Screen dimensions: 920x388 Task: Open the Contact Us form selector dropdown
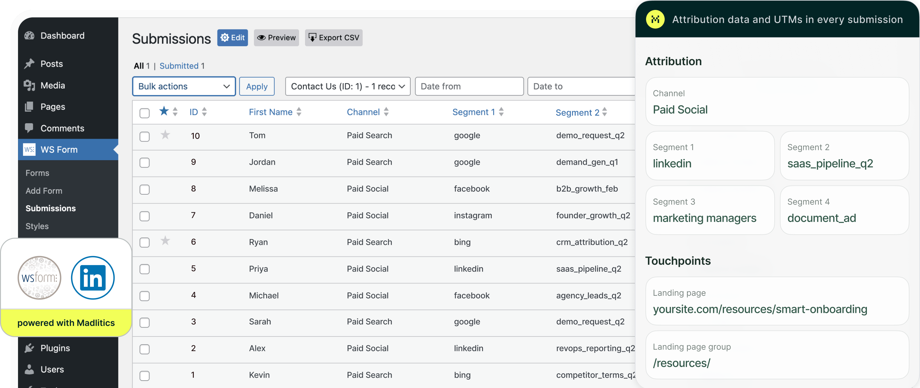click(x=348, y=86)
